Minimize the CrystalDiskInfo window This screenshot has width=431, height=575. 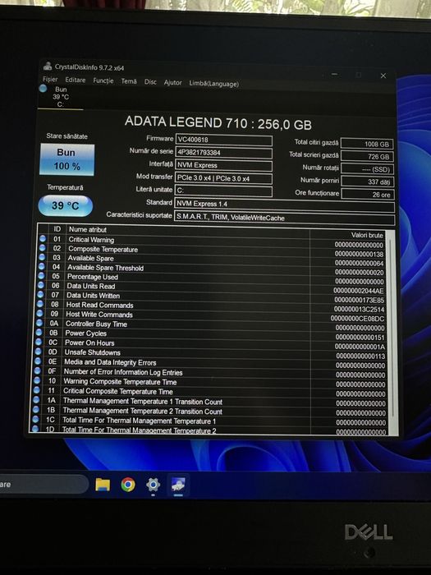334,75
